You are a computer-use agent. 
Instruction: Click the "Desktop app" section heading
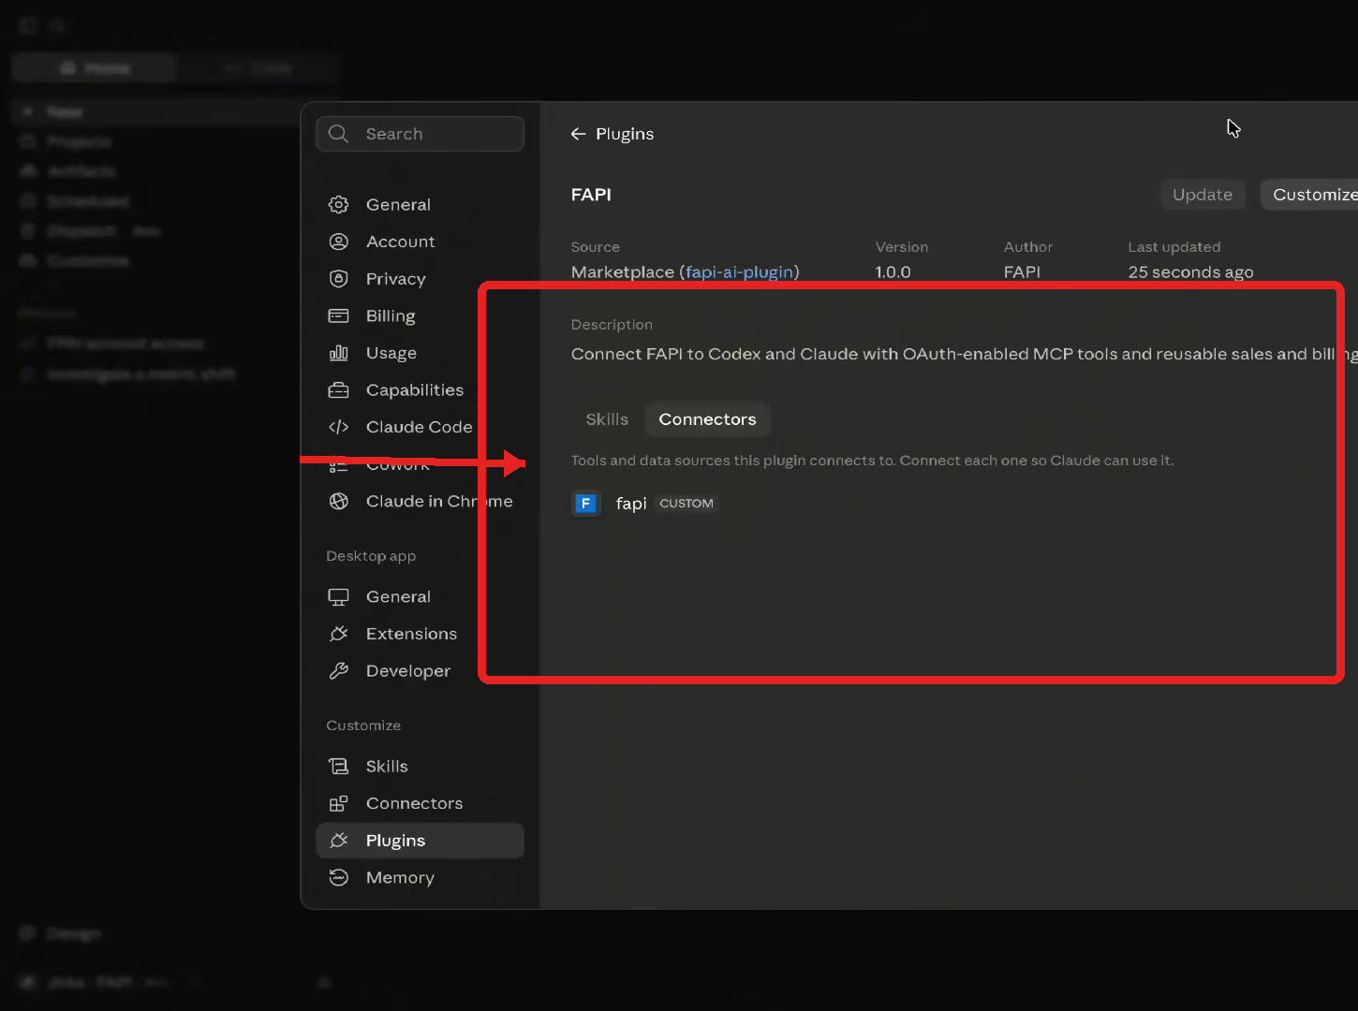coord(371,556)
